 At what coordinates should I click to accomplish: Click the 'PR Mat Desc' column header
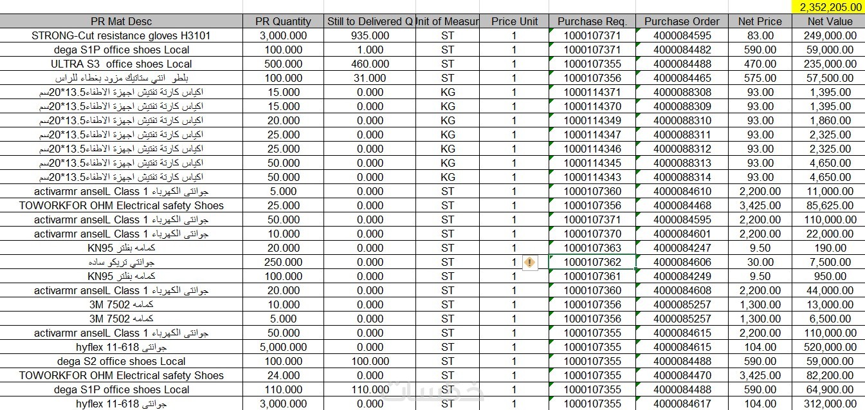(x=121, y=21)
